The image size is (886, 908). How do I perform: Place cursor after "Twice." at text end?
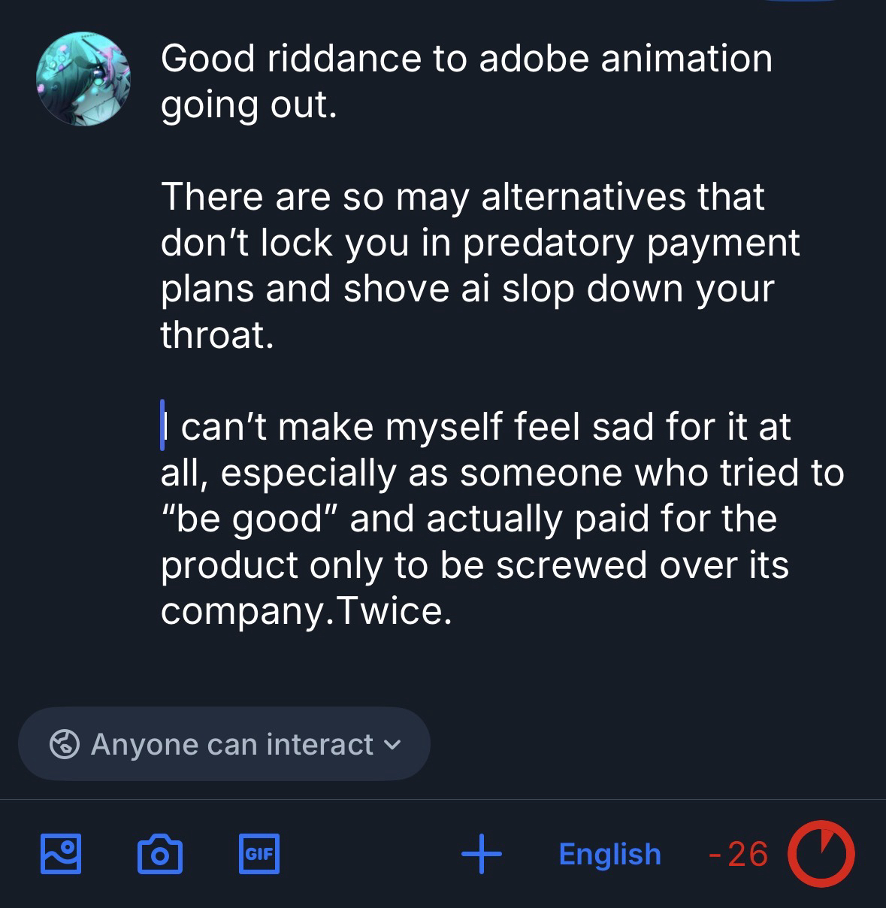point(453,612)
